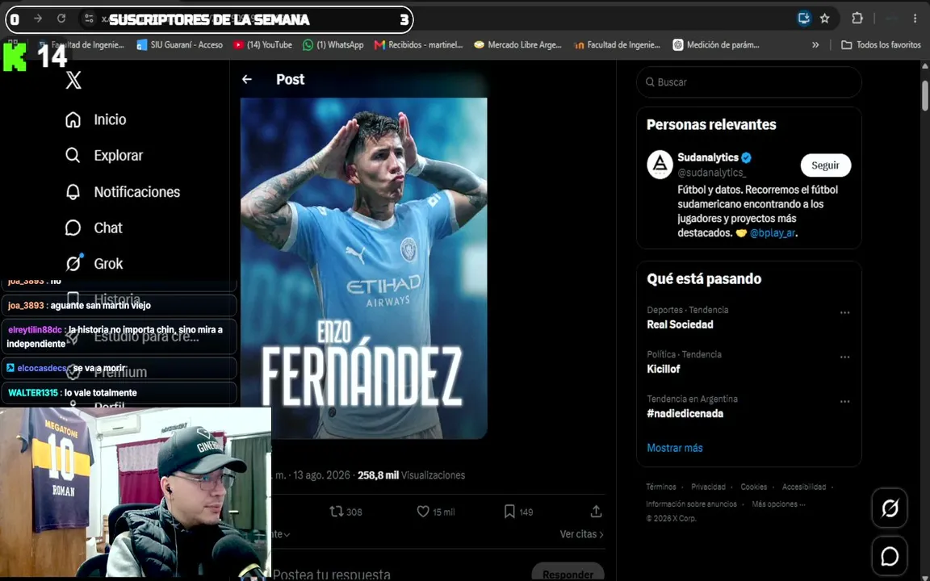
Task: Click the Explorar magnifier icon
Action: click(73, 155)
